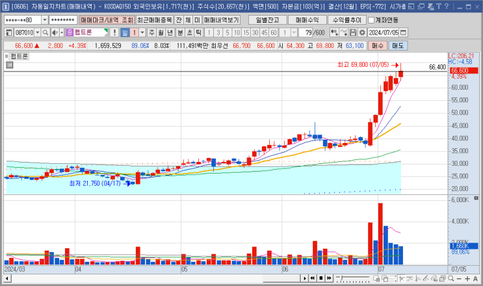The height and width of the screenshot is (286, 483).
Task: Click the add indicator candlestick icon
Action: [334, 32]
